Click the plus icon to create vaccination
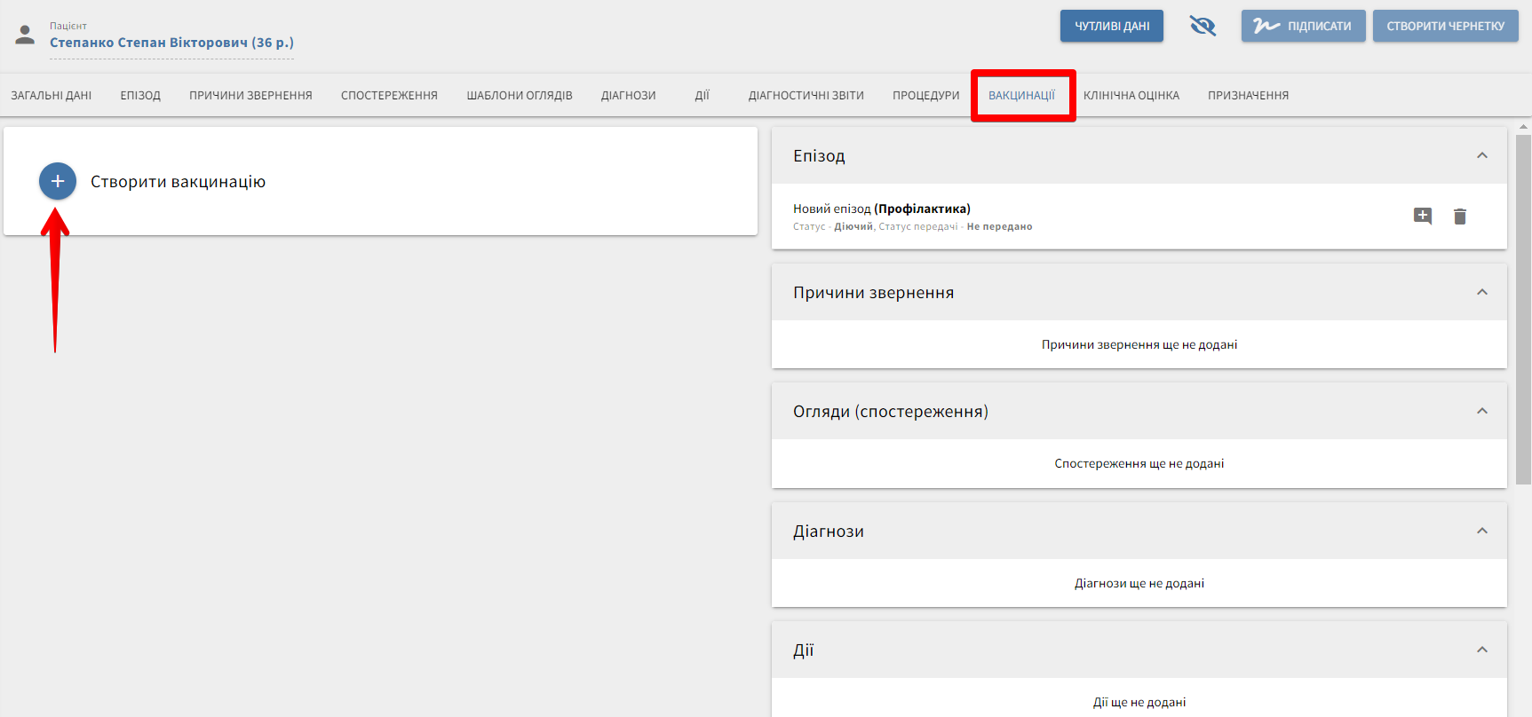Viewport: 1532px width, 717px height. 58,181
